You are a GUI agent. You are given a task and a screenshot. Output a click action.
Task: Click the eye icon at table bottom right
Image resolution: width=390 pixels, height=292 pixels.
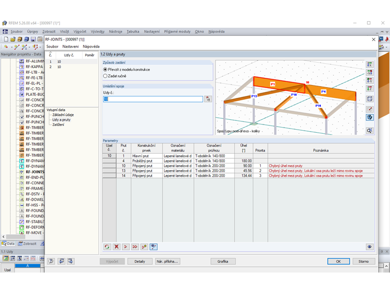pyautogui.click(x=369, y=247)
